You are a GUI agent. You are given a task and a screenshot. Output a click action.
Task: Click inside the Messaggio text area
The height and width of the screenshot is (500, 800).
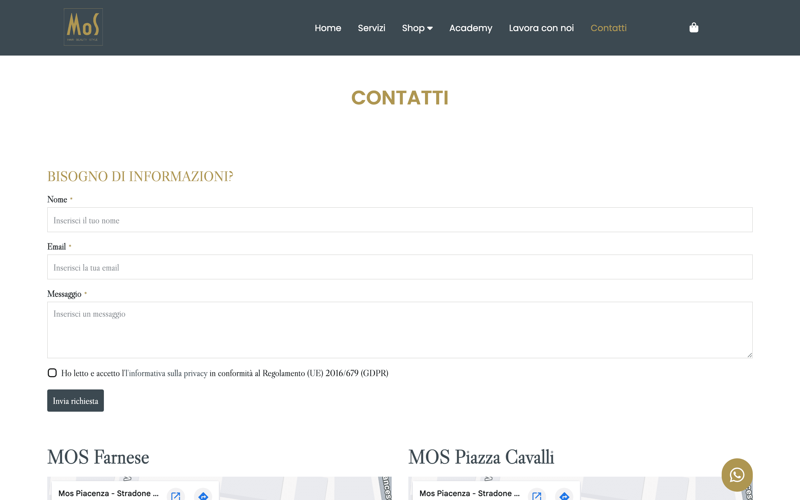(x=399, y=329)
